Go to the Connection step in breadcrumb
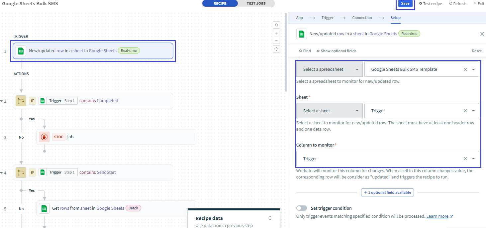 point(362,18)
